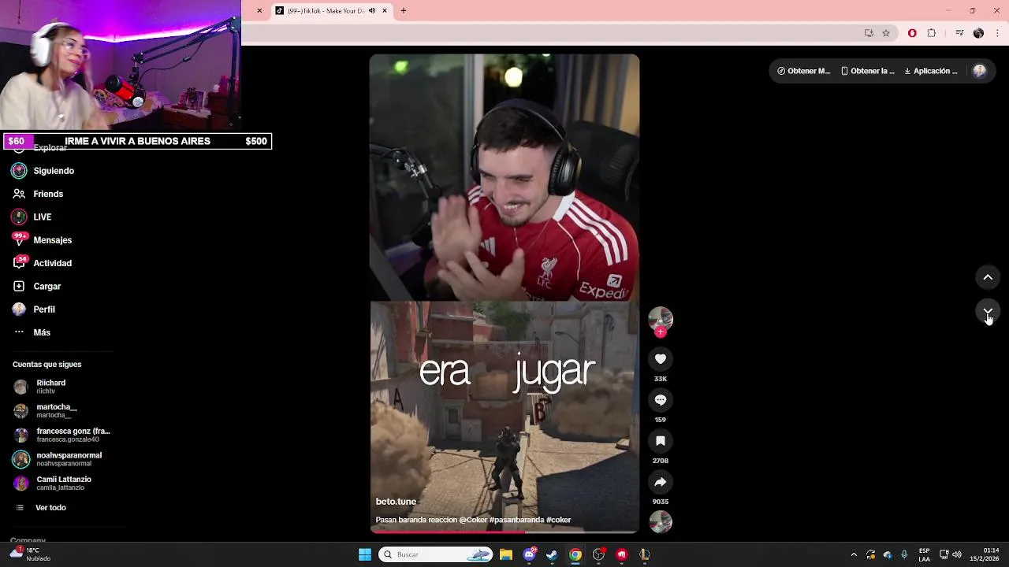Open the TikTok profile avatar menu

click(979, 71)
